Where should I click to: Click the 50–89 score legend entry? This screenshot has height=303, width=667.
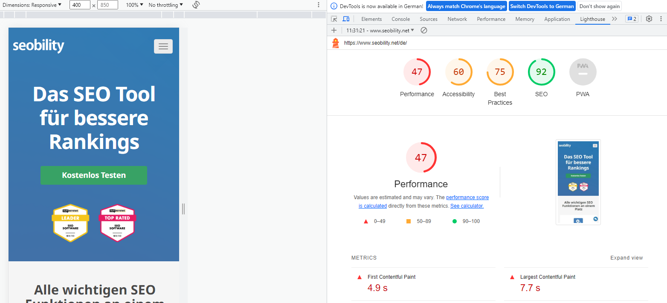[418, 221]
